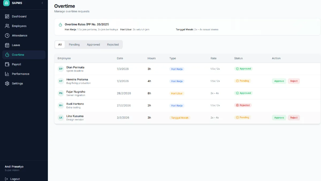Approve Hendra Pratama's overtime request
Screen dimensions: 321x181
tap(279, 81)
